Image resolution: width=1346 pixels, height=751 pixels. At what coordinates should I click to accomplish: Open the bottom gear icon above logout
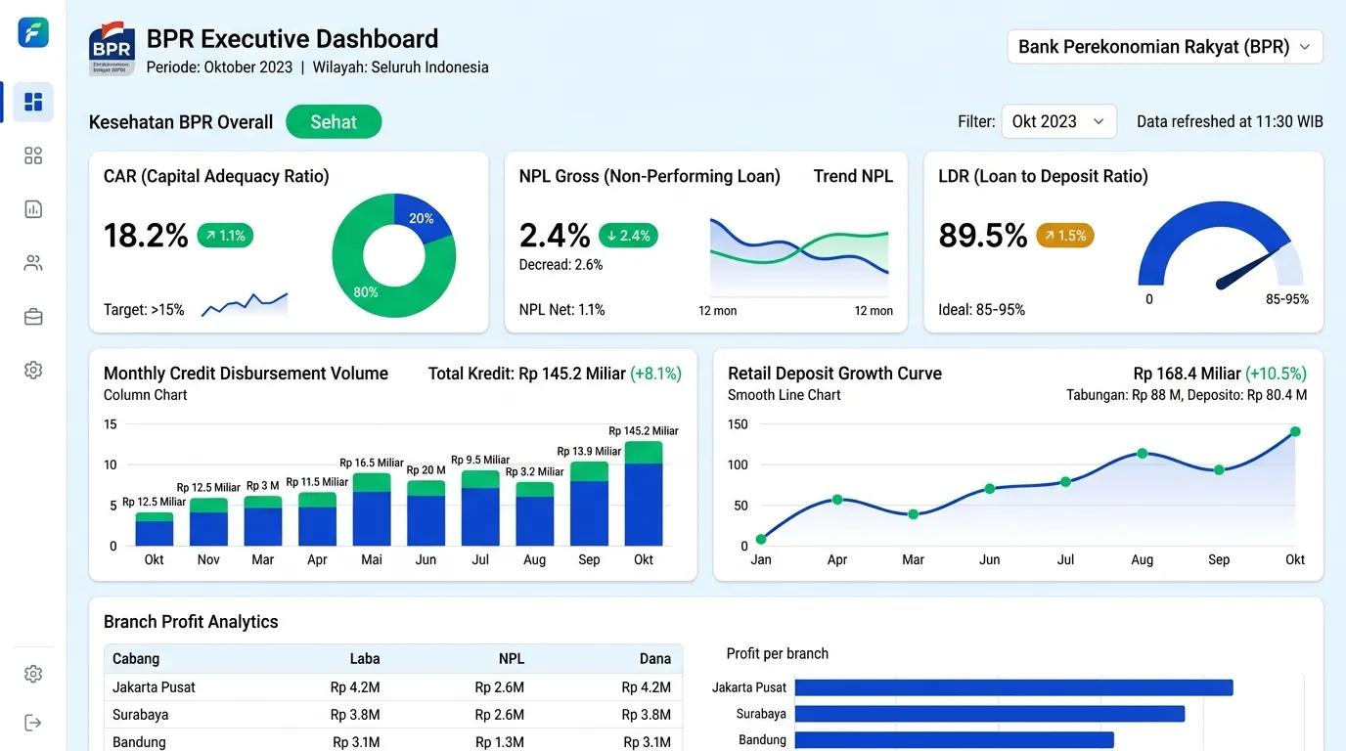[x=33, y=675]
